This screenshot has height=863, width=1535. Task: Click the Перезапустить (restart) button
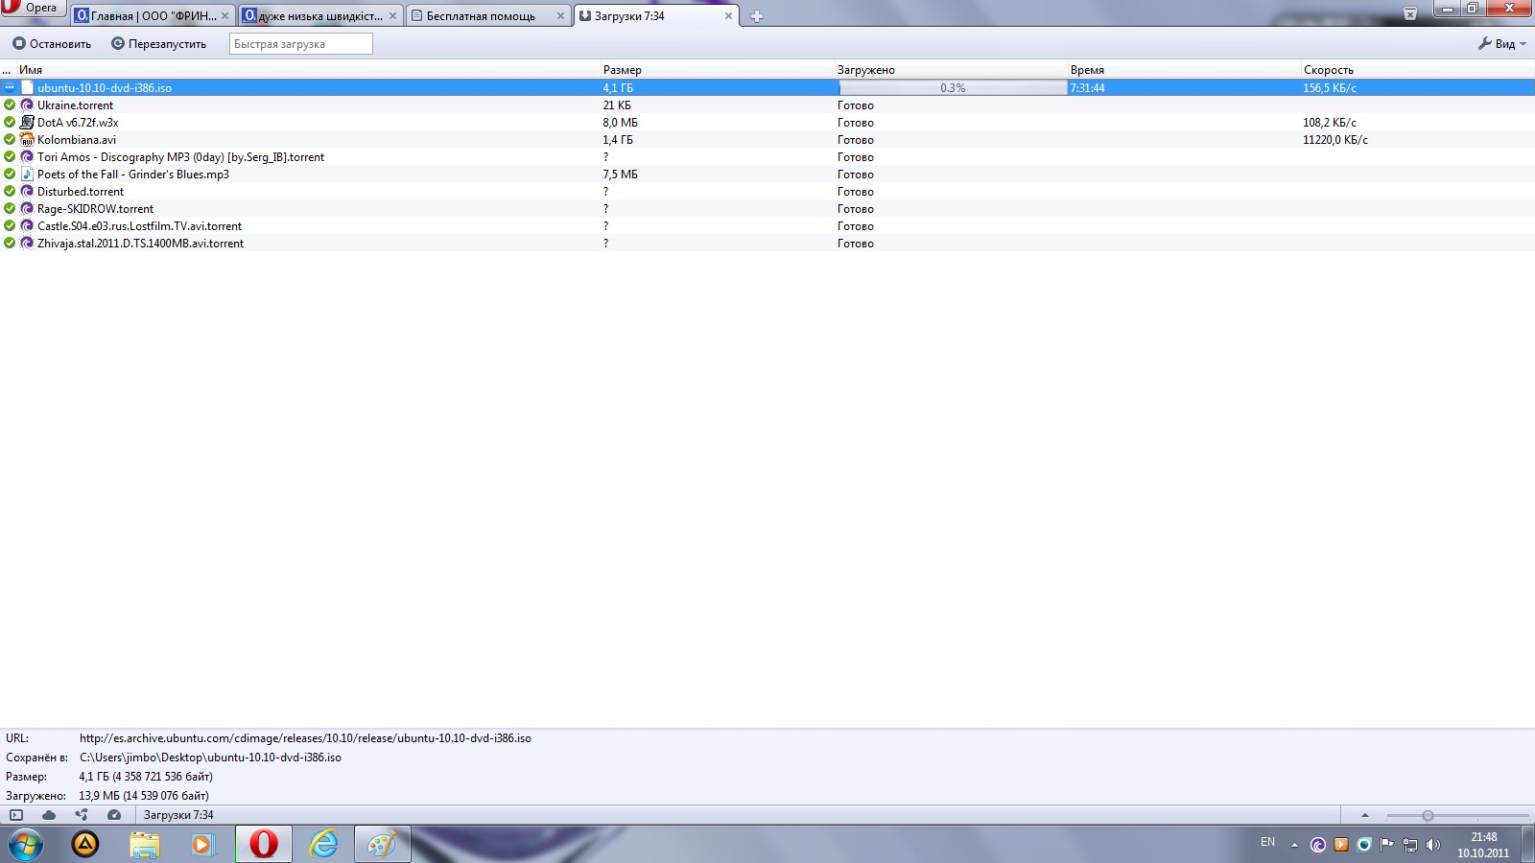pyautogui.click(x=158, y=43)
